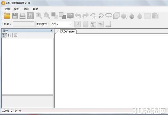Click the 0 - 0 - 0 coordinates status
The height and width of the screenshot is (115, 168).
point(16,111)
